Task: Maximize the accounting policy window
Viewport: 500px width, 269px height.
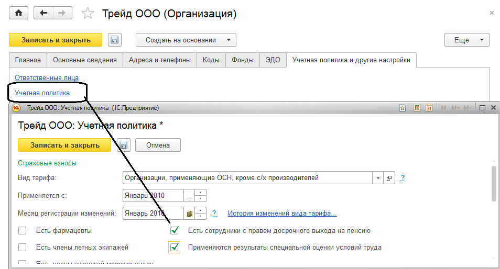Action: [483, 108]
